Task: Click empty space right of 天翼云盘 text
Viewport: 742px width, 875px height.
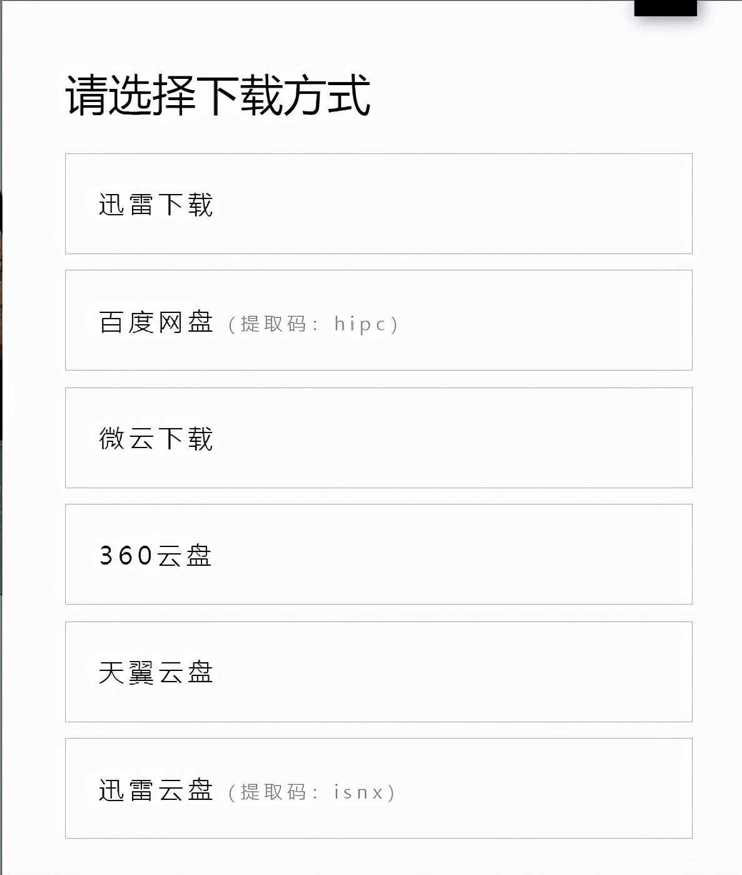Action: [x=450, y=672]
